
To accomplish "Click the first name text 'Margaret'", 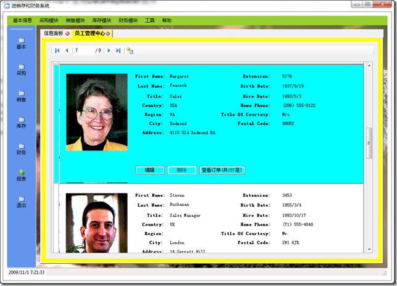I will (179, 76).
